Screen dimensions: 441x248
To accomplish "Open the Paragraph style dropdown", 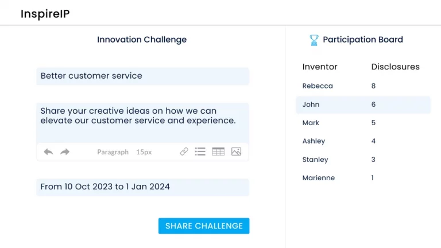I will click(113, 152).
